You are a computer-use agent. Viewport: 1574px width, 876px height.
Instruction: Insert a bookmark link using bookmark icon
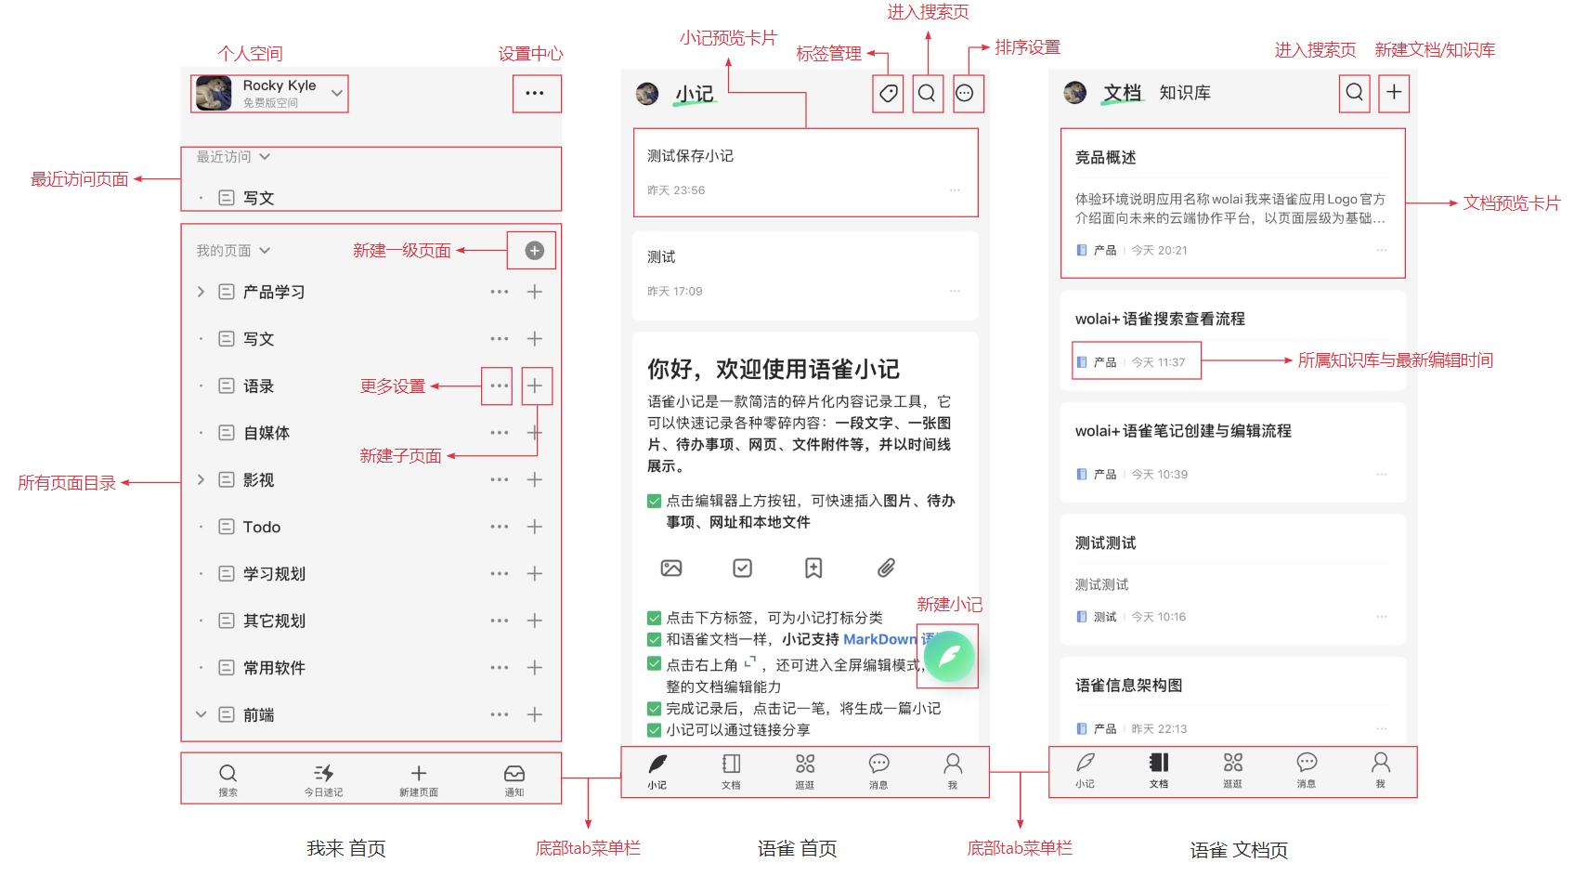(x=813, y=568)
